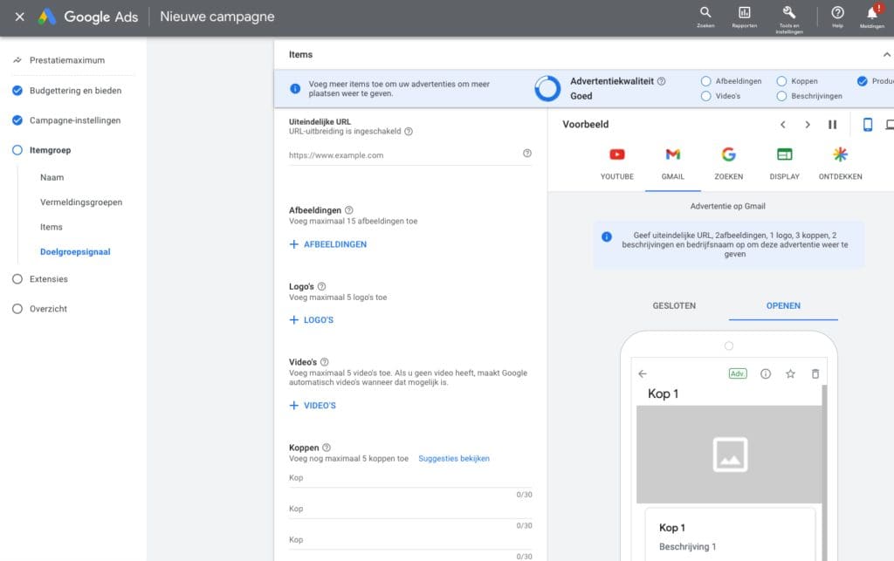Show the Ontdekken preview tab
The image size is (894, 561).
(x=841, y=163)
